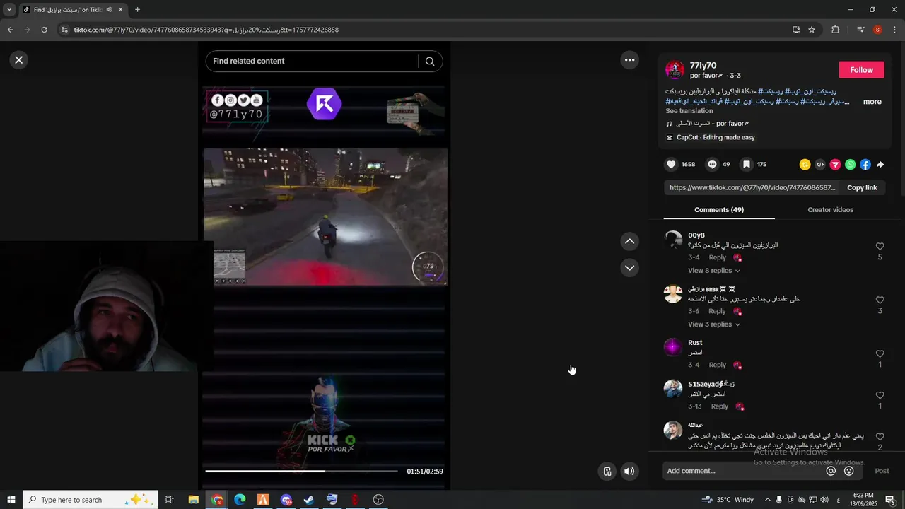Open the Windows Start menu
The height and width of the screenshot is (509, 905).
coord(11,500)
